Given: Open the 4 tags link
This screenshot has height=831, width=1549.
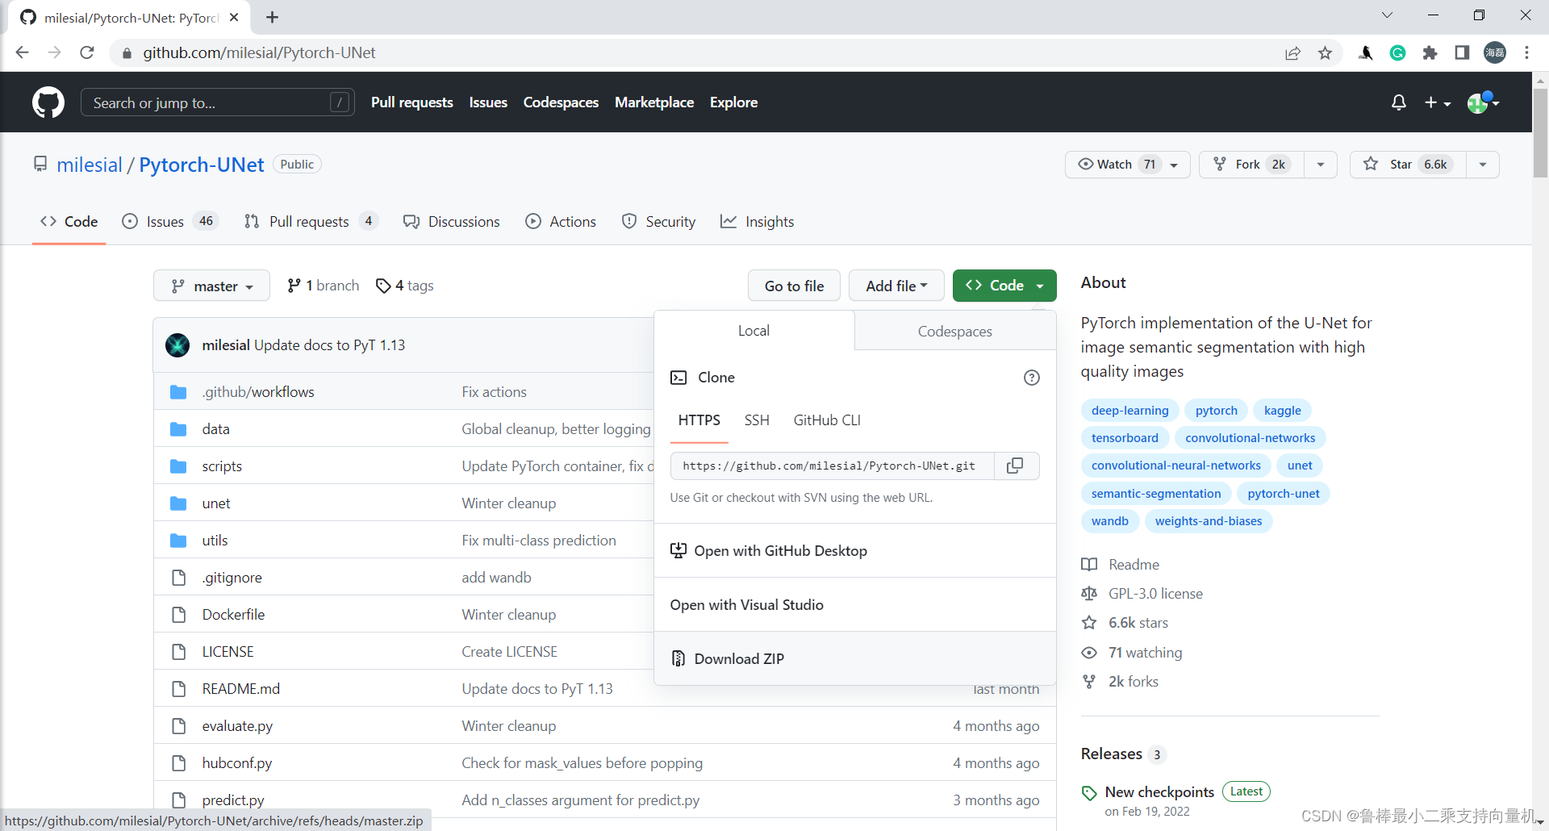Looking at the screenshot, I should [405, 286].
